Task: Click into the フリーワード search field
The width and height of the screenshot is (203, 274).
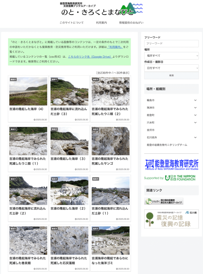Action: coord(171,43)
